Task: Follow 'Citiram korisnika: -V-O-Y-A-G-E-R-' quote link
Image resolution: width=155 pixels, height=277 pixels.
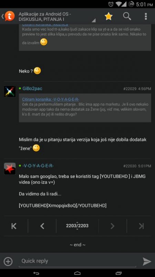Action: (51, 99)
